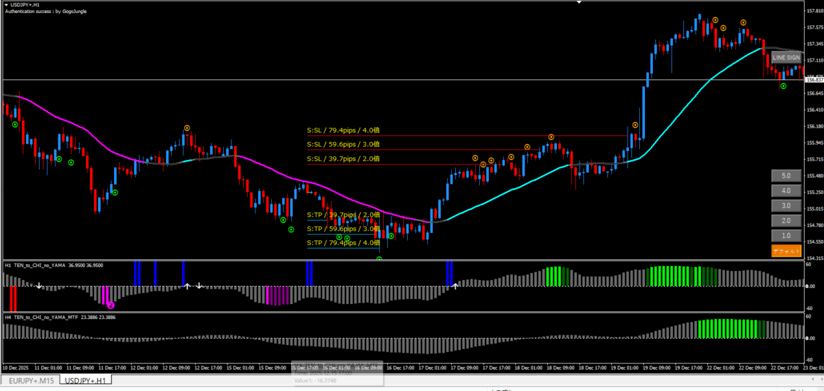Click green circle at bottom edge of price chart
Screen dimensions: 824x391
click(380, 259)
